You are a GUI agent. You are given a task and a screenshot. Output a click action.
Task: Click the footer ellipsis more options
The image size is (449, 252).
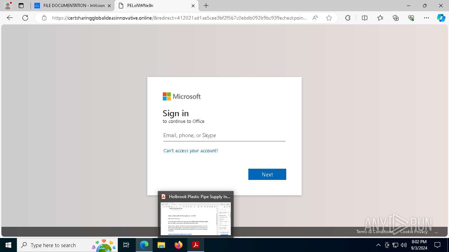tap(436, 232)
